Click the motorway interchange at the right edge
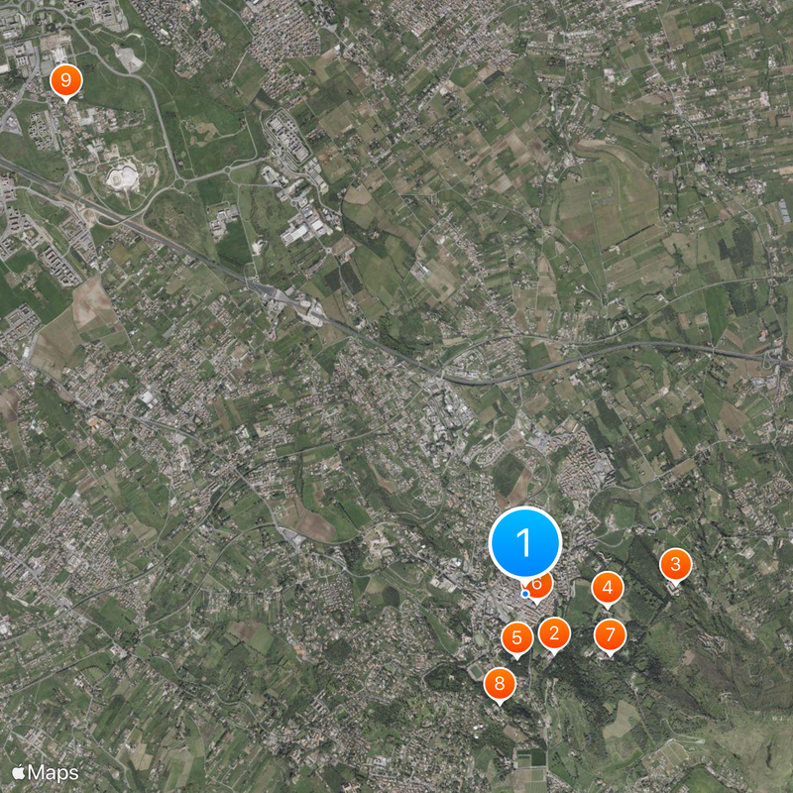The height and width of the screenshot is (793, 793). [x=775, y=358]
